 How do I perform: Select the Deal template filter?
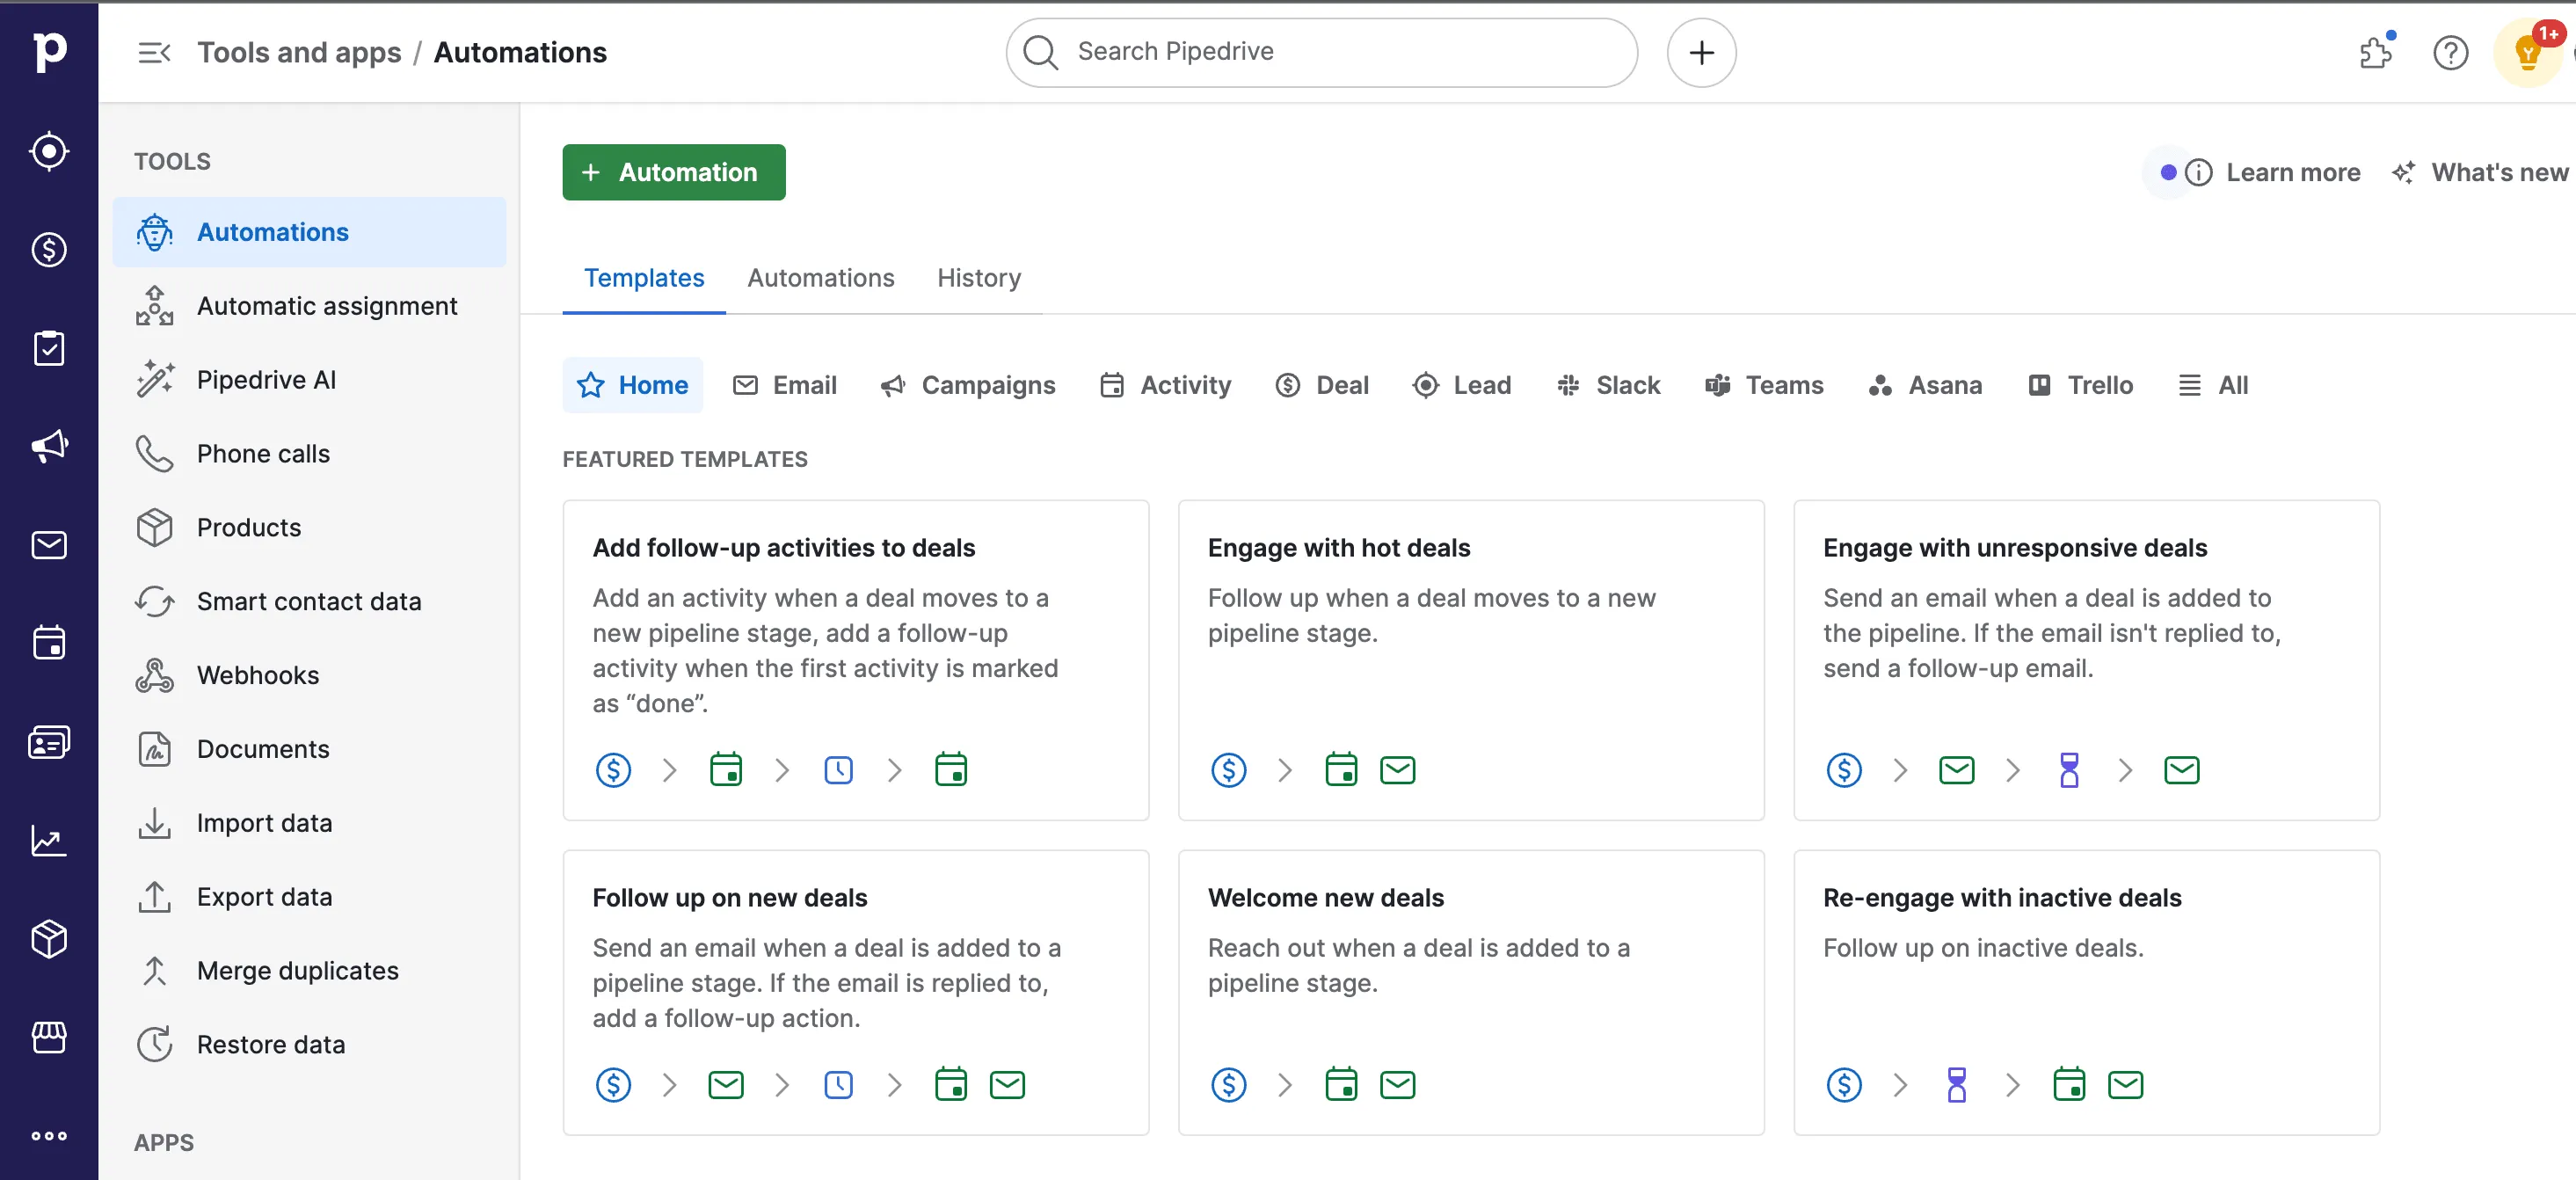(x=1322, y=385)
